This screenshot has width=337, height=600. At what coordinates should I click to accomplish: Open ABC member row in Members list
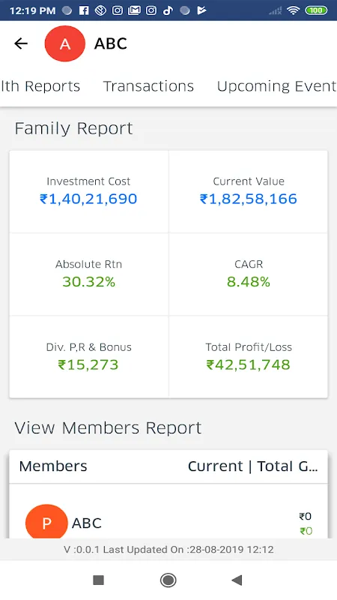[x=168, y=522]
